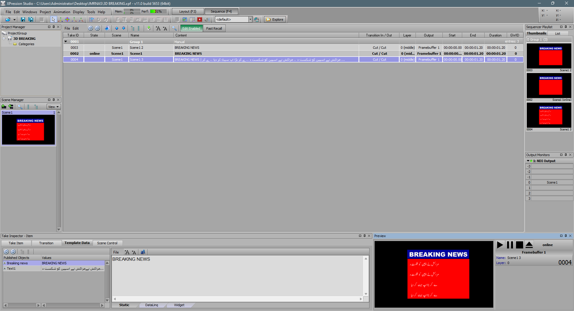
Task: Add new scene in Scene Manager
Action: tap(4, 107)
